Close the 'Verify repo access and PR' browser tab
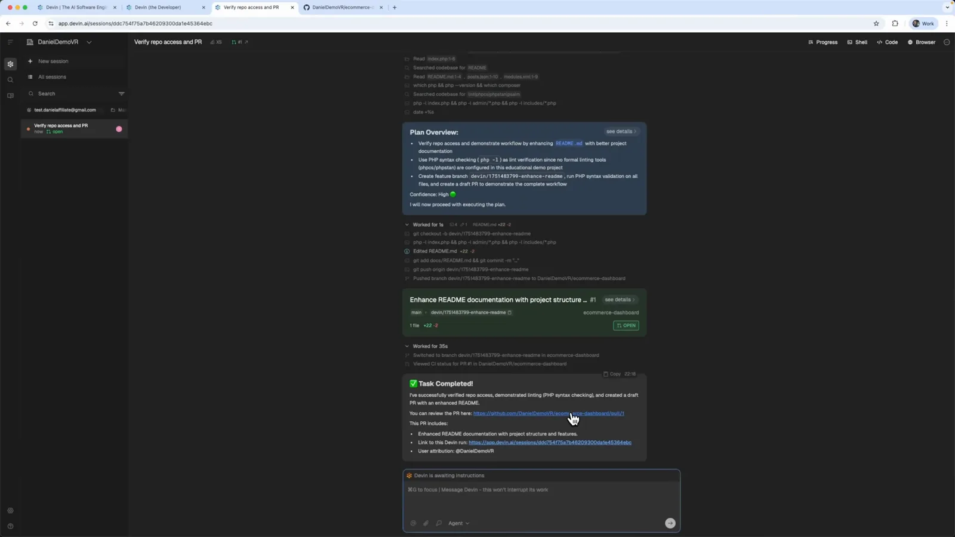This screenshot has width=955, height=537. 292,8
